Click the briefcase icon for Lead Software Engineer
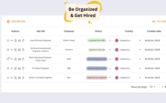Viewport: 166px width, 103px height. coord(19,40)
